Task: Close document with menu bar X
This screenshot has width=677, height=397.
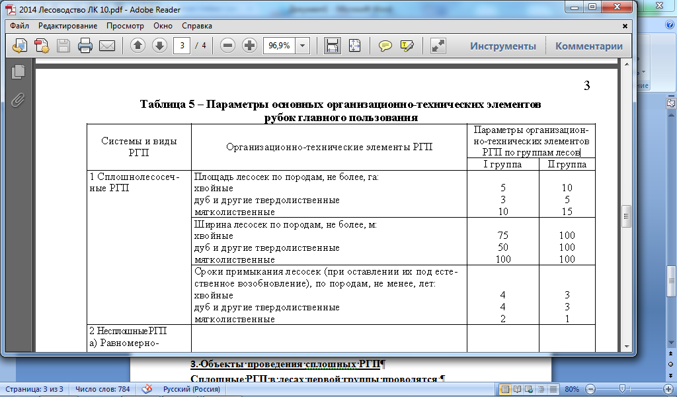Action: 625,26
